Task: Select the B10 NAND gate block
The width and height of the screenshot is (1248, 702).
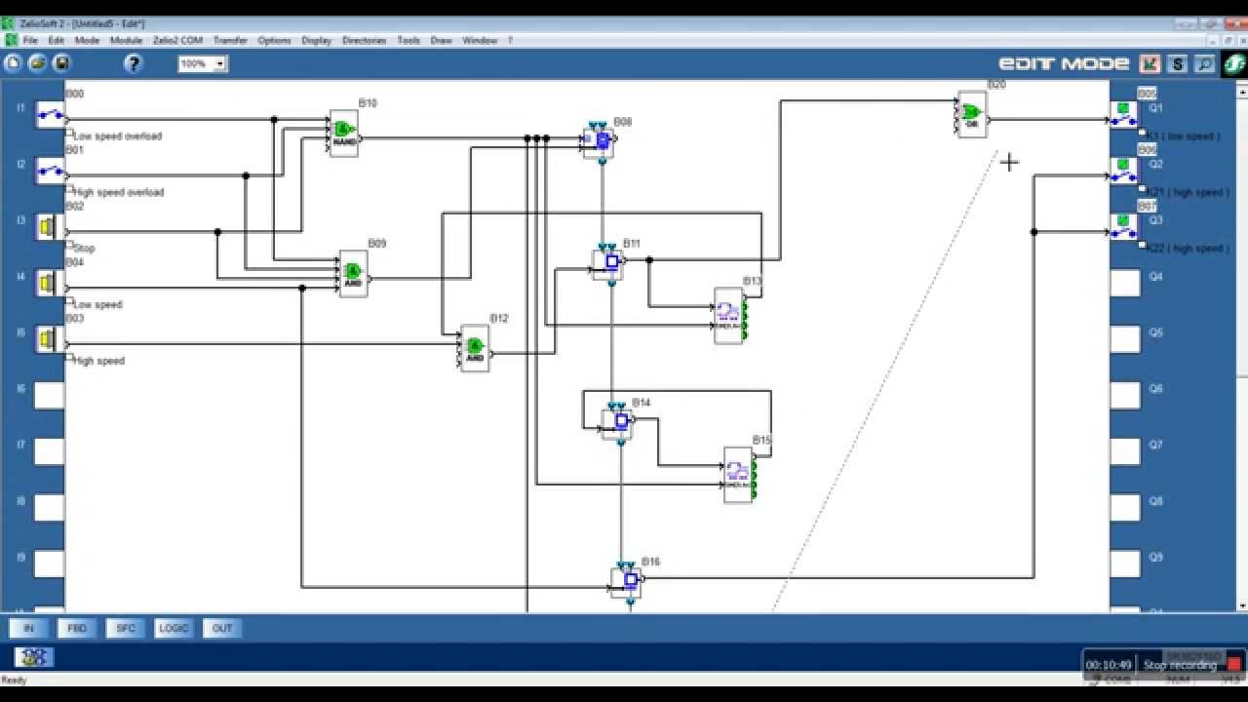Action: tap(344, 133)
